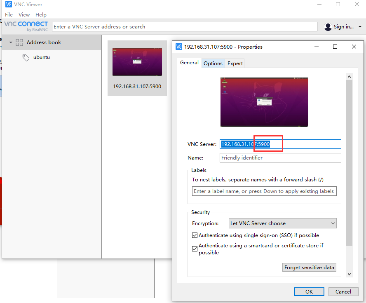Minimize the Properties dialog window
This screenshot has width=366, height=303.
(317, 47)
